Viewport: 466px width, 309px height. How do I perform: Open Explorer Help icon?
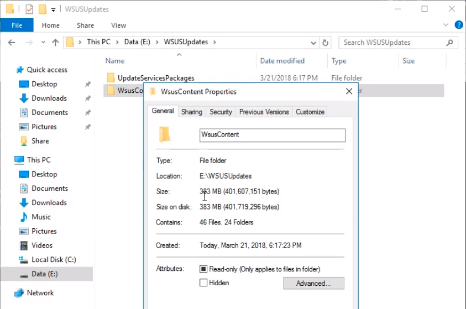(459, 25)
